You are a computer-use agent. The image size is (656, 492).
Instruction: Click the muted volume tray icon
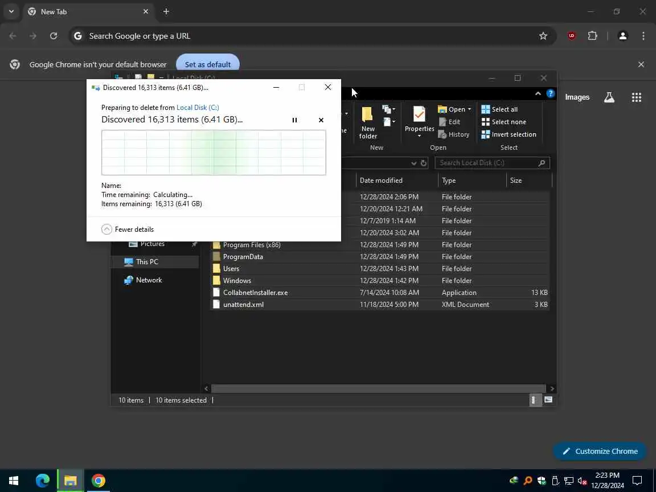582,481
